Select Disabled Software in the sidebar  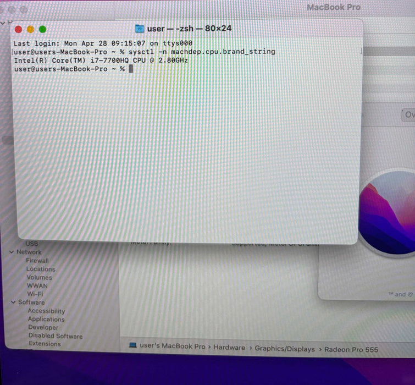(56, 335)
